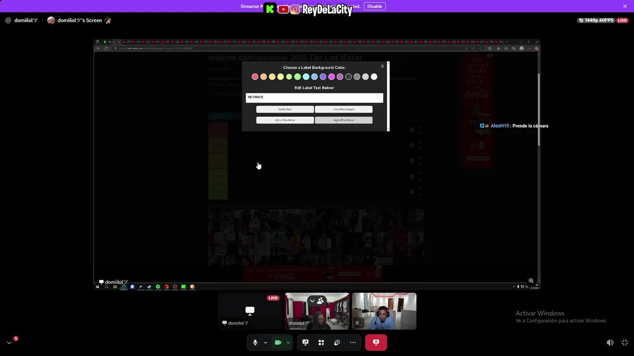Open the red row's settings gear
The image size is (634, 356).
[412, 130]
